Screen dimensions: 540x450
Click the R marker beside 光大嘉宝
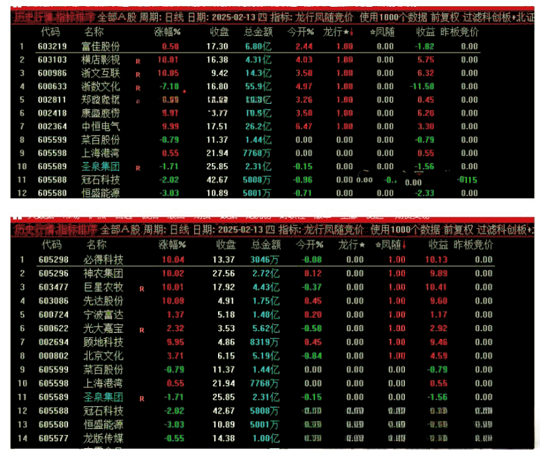pos(142,330)
